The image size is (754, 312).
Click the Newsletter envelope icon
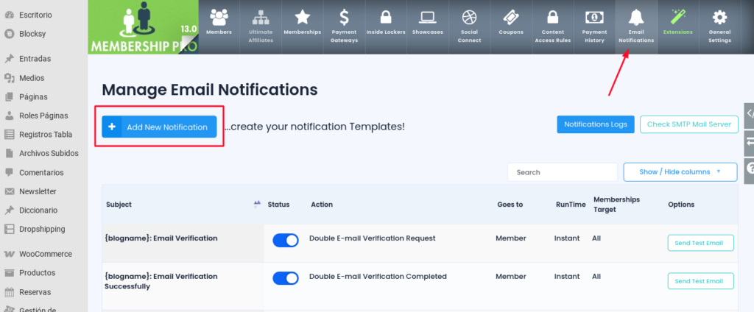pyautogui.click(x=9, y=191)
